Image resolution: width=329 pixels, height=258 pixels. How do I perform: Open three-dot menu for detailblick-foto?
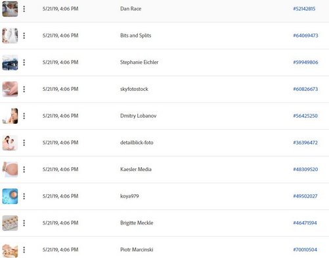[x=24, y=143]
